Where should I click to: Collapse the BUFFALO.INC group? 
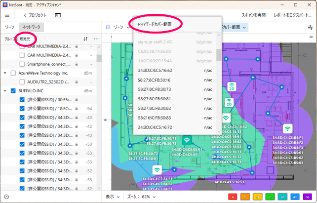coord(5,91)
